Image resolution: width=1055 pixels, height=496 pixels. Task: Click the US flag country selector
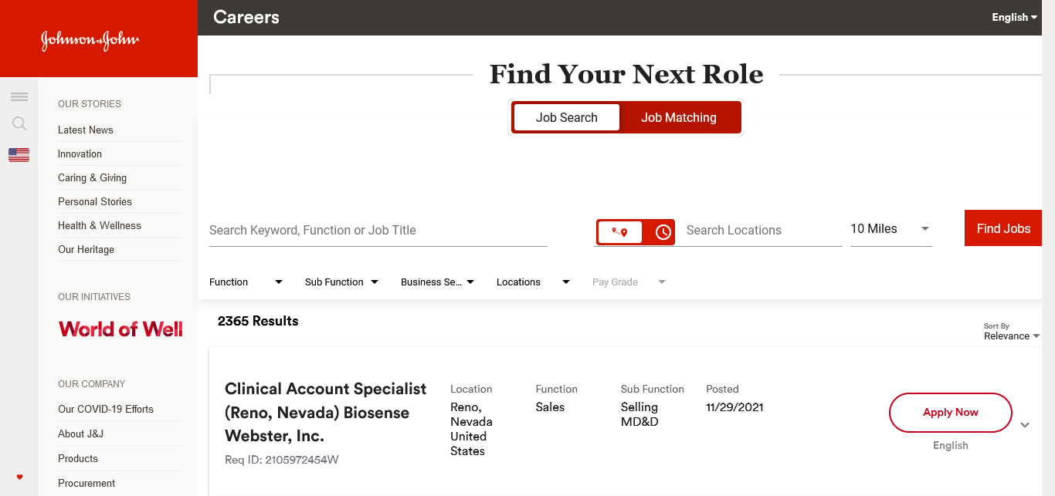coord(19,155)
